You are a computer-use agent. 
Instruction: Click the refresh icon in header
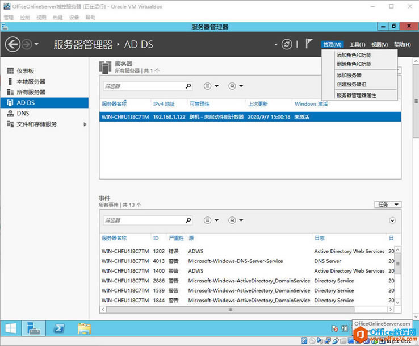point(287,44)
